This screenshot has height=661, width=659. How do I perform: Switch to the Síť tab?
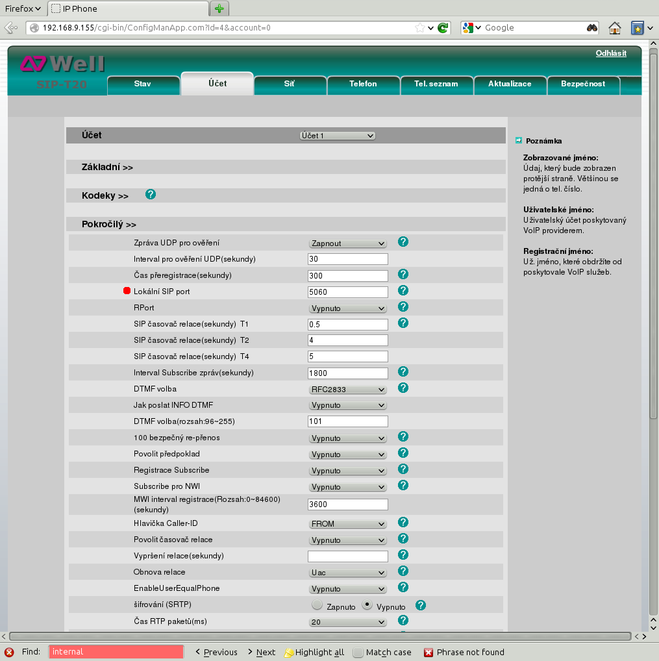(289, 84)
